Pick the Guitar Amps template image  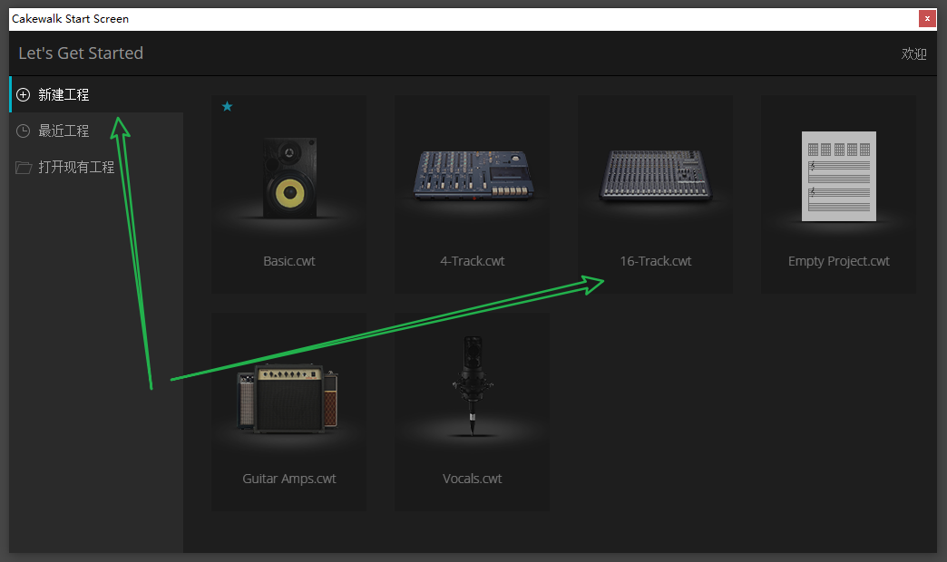tap(288, 398)
